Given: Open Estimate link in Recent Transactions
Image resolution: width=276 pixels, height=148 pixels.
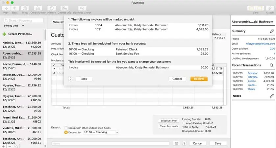Looking at the screenshot, I should [253, 77].
